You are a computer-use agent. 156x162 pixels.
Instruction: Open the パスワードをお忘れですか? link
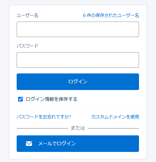[44, 117]
